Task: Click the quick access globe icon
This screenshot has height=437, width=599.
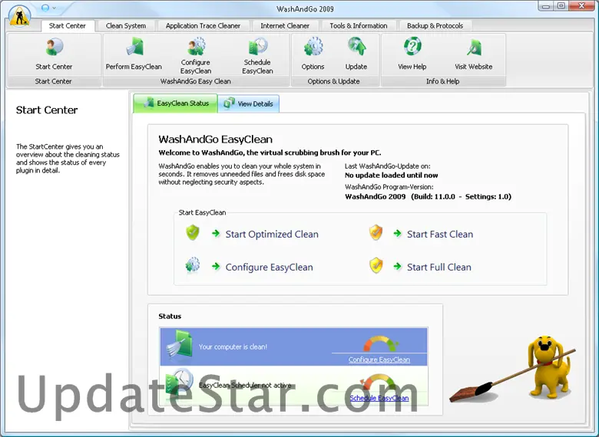Action: point(45,8)
